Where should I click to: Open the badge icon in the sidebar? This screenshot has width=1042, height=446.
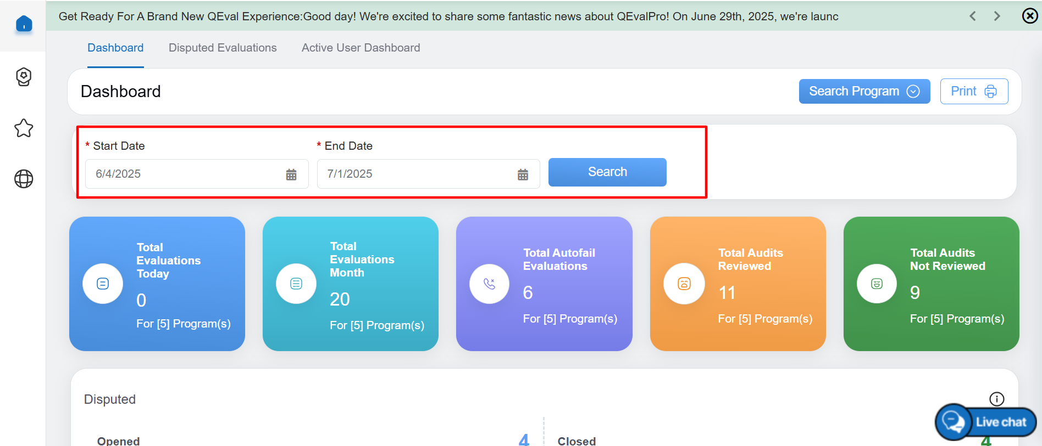pyautogui.click(x=24, y=77)
